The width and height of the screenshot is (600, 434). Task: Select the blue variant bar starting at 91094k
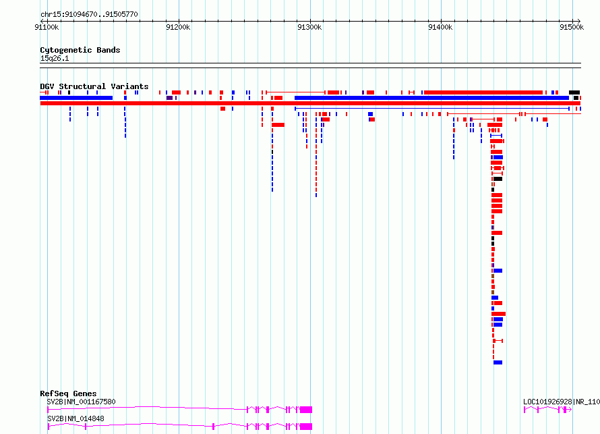76,98
